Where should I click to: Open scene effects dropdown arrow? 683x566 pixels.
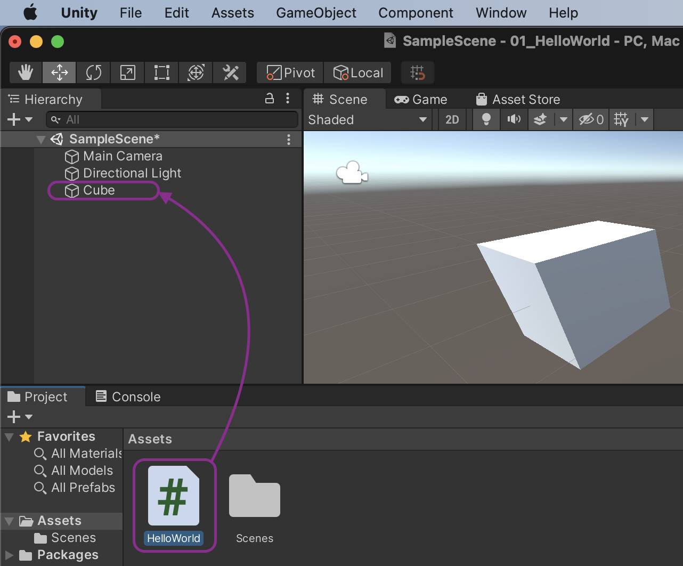[x=563, y=119]
